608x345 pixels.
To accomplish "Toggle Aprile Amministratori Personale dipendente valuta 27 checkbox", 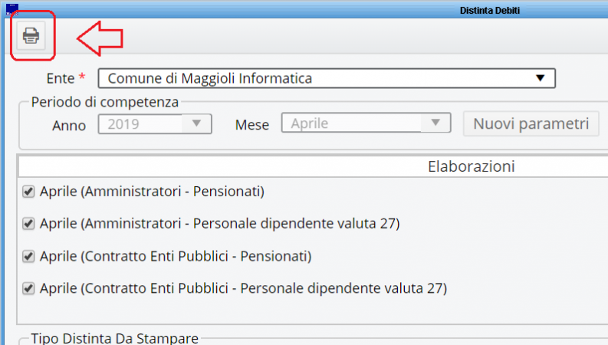I will 28,224.
